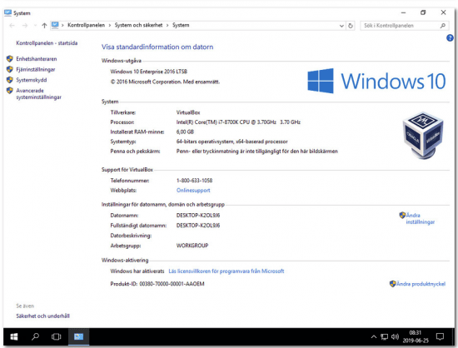Click the volume speaker tray icon
The image size is (458, 348).
pos(395,337)
